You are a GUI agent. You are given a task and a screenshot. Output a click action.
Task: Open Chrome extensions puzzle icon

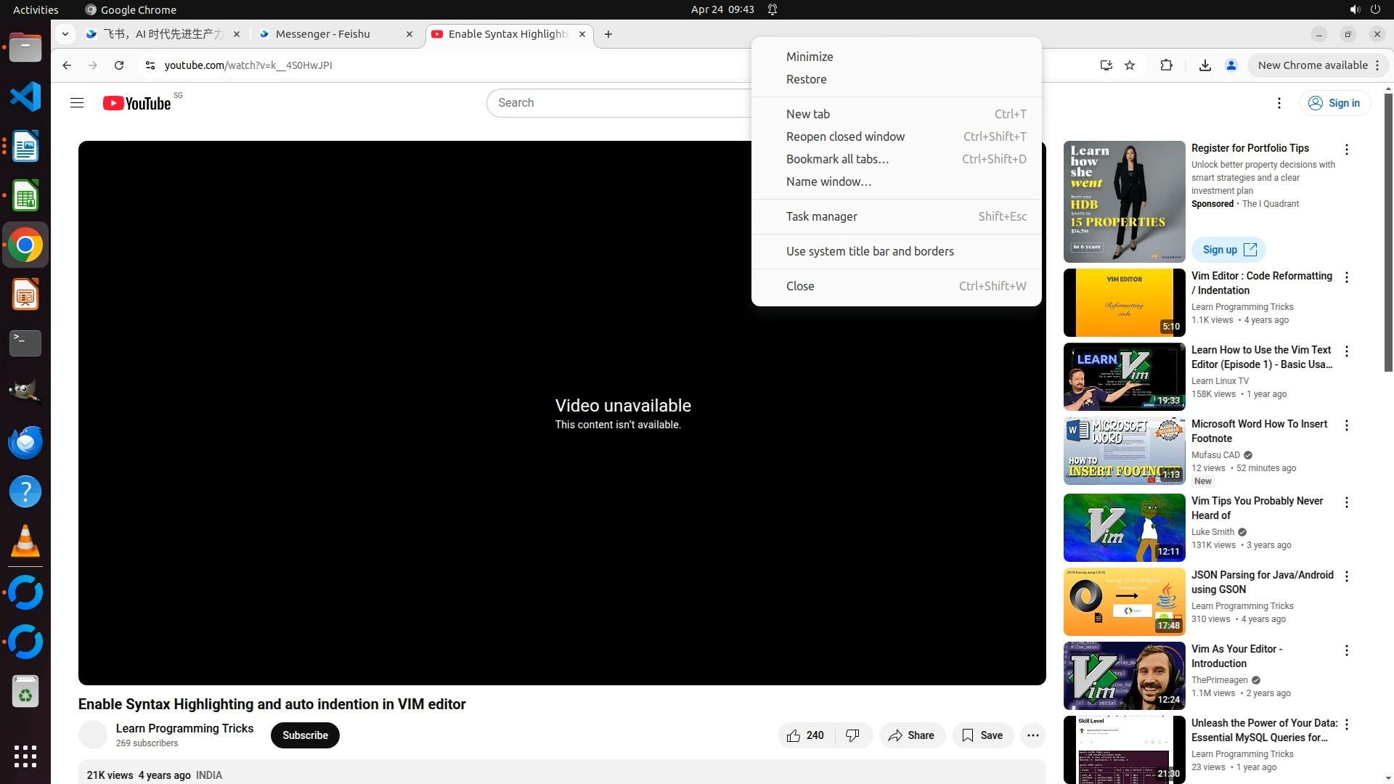tap(1166, 65)
